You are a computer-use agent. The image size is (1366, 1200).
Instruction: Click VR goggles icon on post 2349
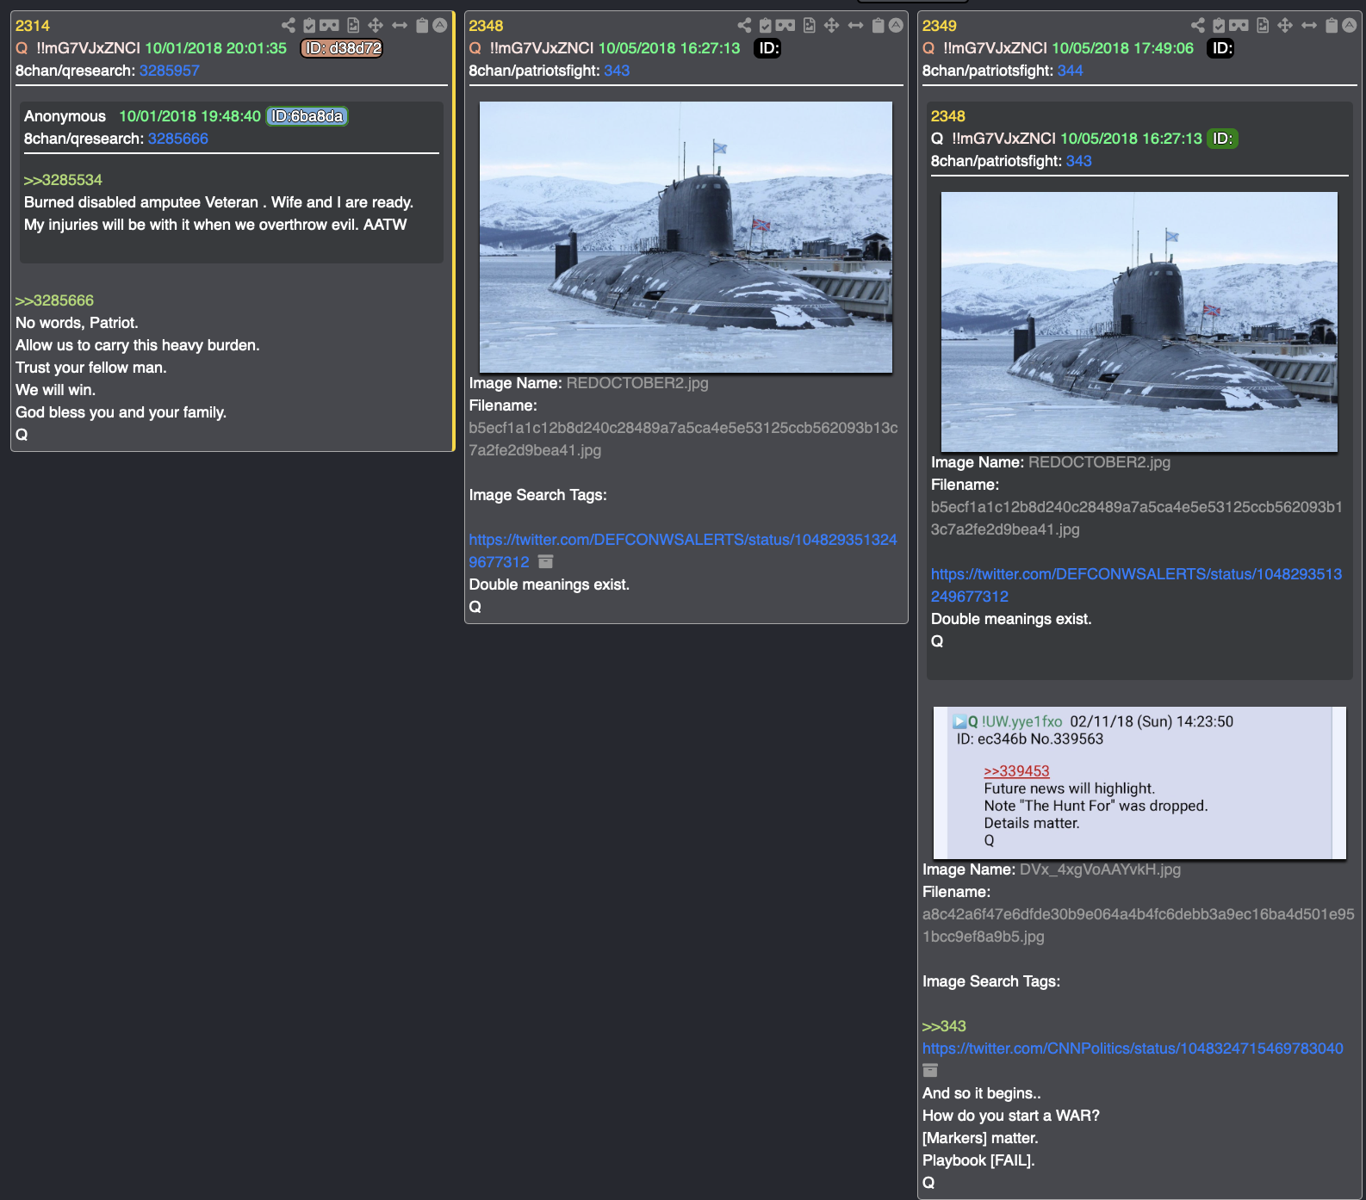pyautogui.click(x=1239, y=26)
